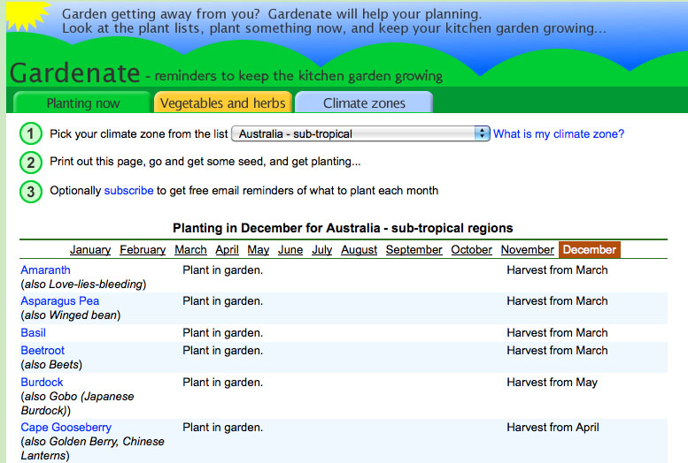This screenshot has width=688, height=463.
Task: Click the green step 3 circle icon
Action: [31, 191]
